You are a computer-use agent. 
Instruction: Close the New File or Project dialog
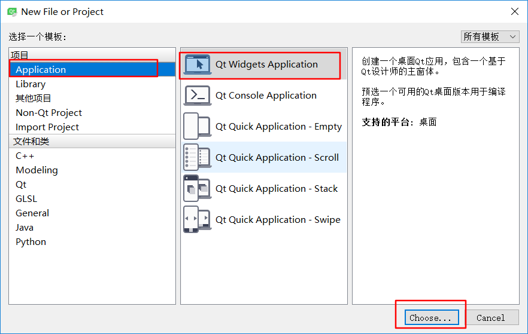(515, 11)
